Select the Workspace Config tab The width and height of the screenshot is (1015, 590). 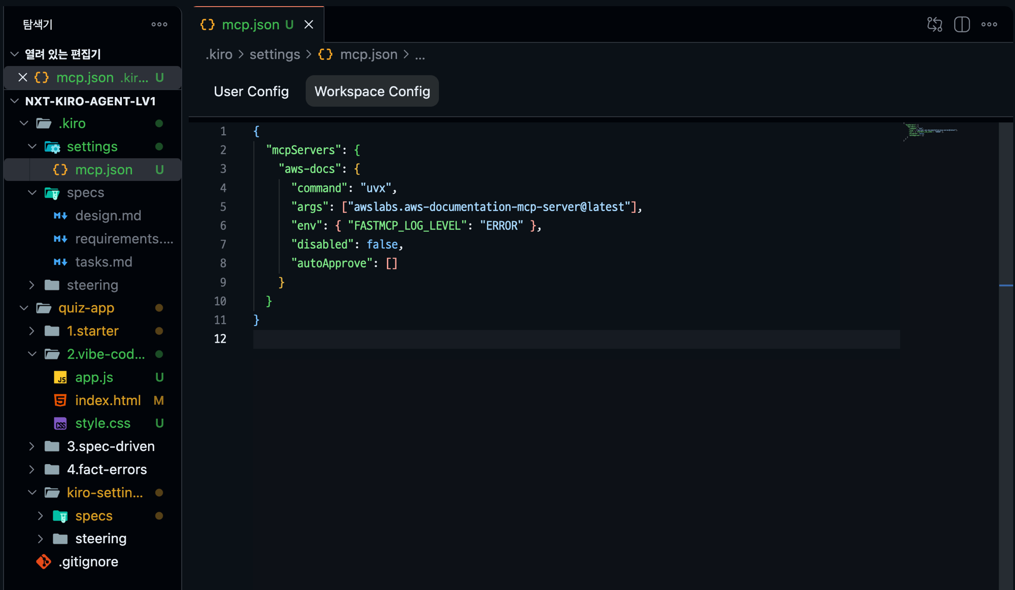click(x=372, y=91)
